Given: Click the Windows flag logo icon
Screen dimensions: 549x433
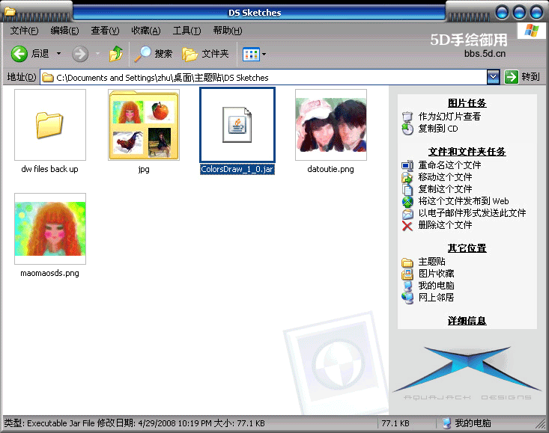Looking at the screenshot, I should coord(532,31).
